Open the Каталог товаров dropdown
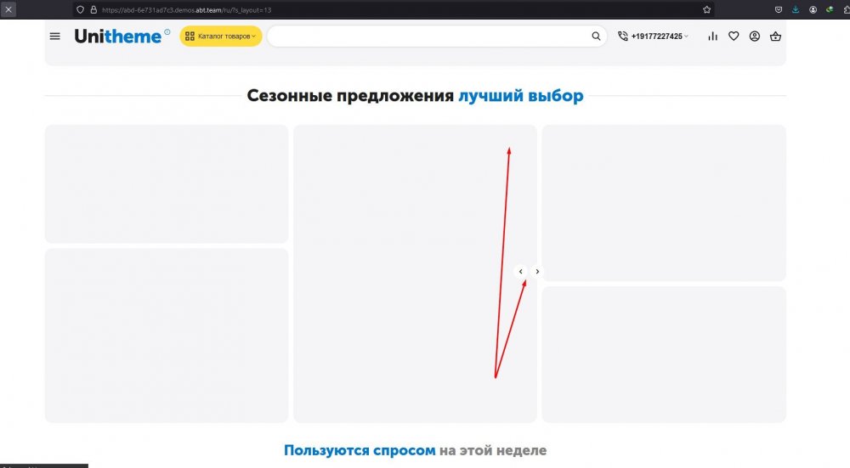The width and height of the screenshot is (850, 468). pos(221,37)
